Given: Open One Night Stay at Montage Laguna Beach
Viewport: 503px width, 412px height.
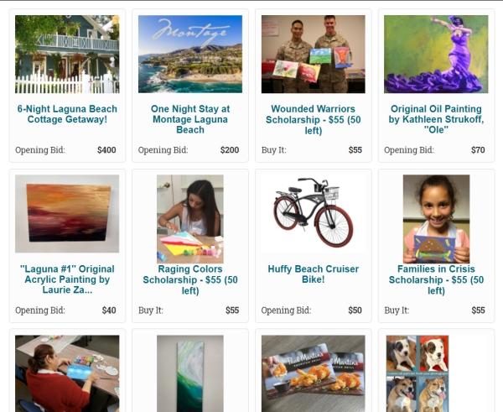Looking at the screenshot, I should click(190, 119).
